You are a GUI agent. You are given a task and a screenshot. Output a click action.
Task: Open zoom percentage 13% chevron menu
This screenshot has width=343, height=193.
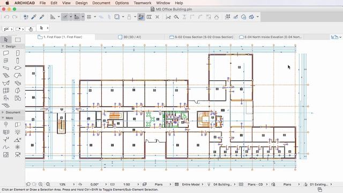[x=74, y=184]
